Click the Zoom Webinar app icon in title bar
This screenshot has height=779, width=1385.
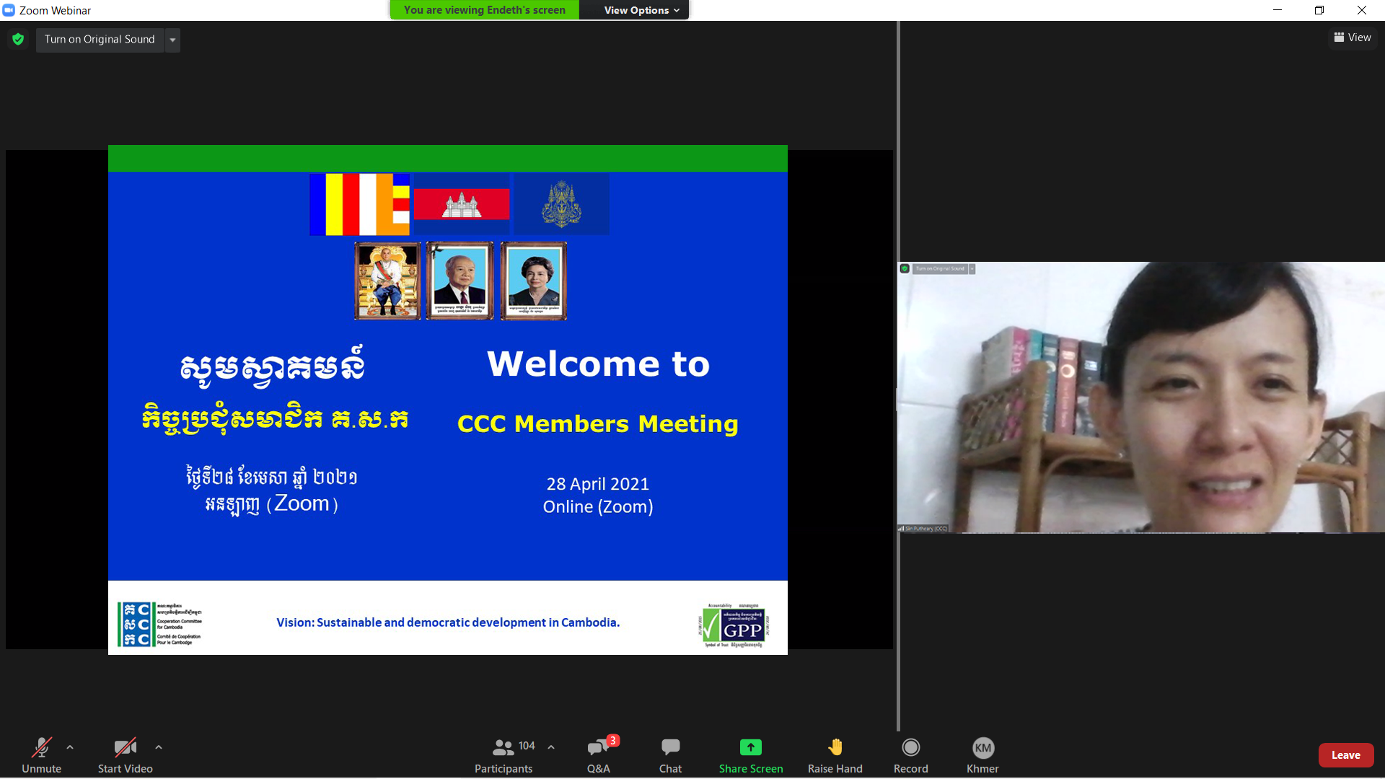click(9, 10)
